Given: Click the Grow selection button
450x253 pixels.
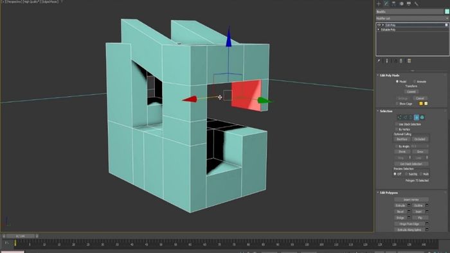Looking at the screenshot, I should pyautogui.click(x=420, y=152).
